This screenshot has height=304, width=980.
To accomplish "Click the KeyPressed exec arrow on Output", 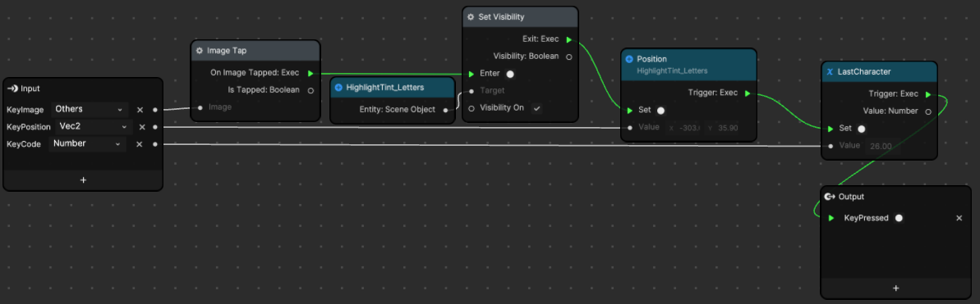I will (830, 219).
